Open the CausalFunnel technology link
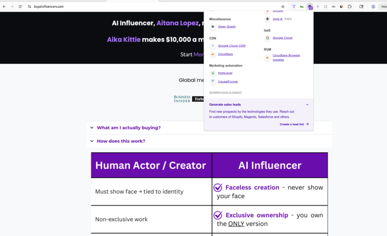This screenshot has height=236, width=387. pyautogui.click(x=227, y=82)
